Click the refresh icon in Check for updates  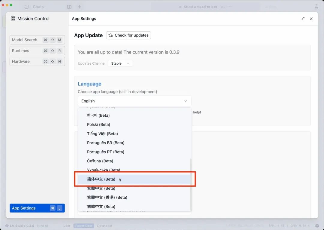pyautogui.click(x=110, y=35)
